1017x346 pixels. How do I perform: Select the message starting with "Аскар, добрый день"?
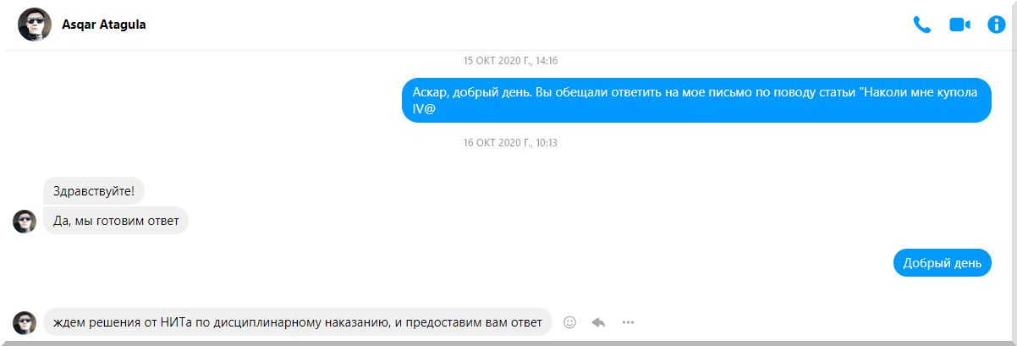[x=696, y=101]
